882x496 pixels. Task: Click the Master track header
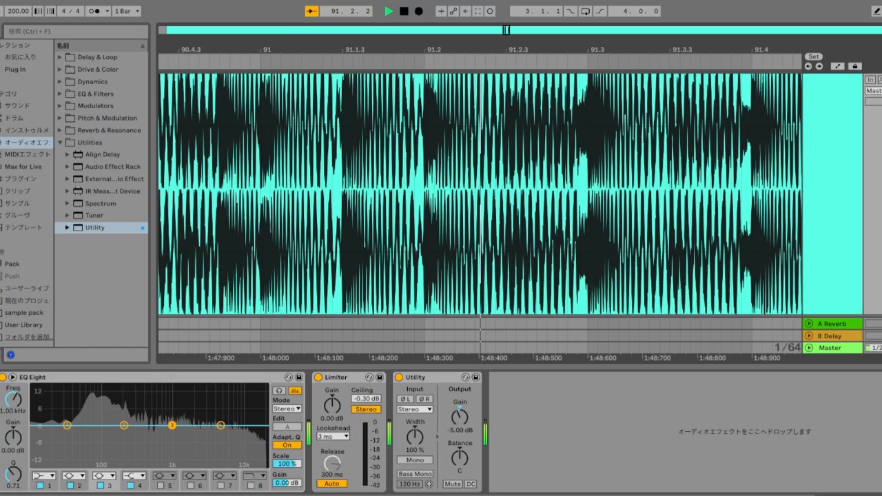pos(832,348)
